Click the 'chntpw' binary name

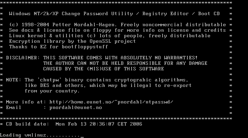[x=49, y=80]
